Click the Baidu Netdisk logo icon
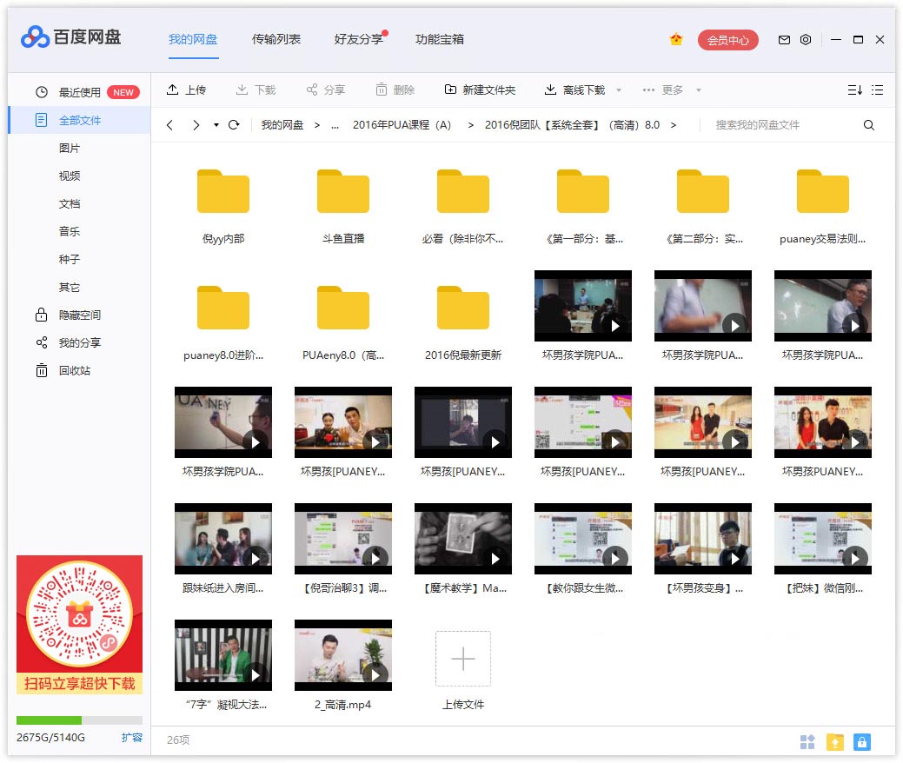Screen dimensions: 903x763 [x=35, y=37]
